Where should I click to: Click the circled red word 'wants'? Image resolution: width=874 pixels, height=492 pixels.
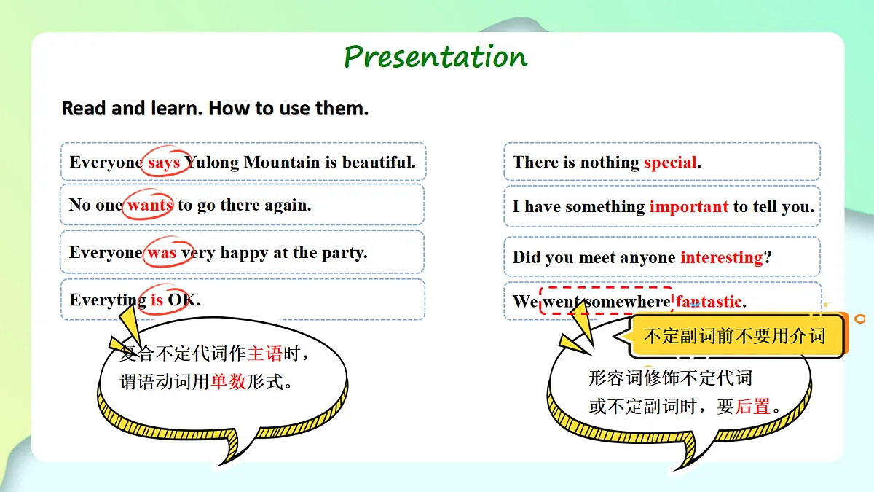click(149, 205)
